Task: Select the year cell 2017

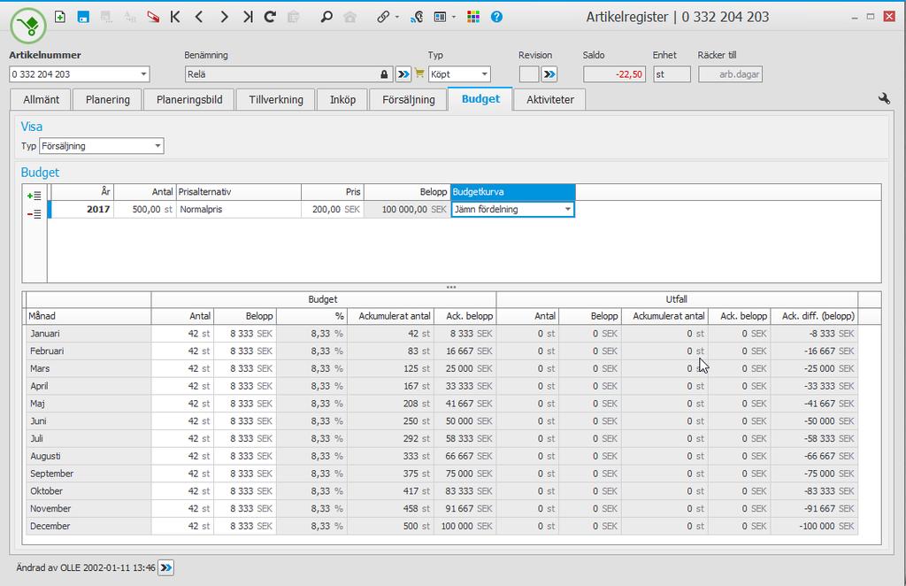Action: pyautogui.click(x=82, y=209)
